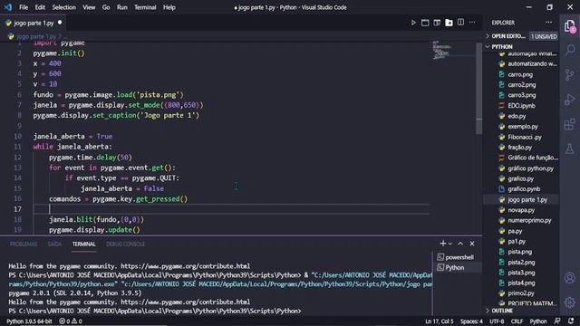The width and height of the screenshot is (580, 326).
Task: Click the split editor icon in editor toolbar
Action: coord(460,23)
